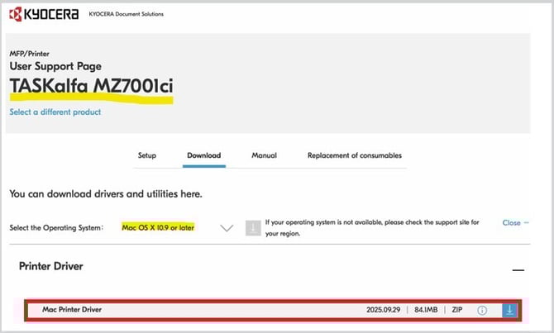This screenshot has width=554, height=333.
Task: Click the 2025.09.29 driver release date
Action: point(383,310)
